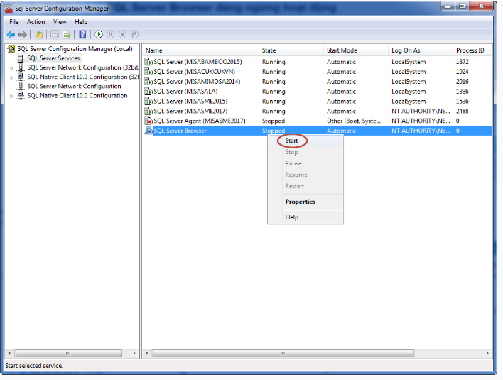
Task: Click Stopped state of SQL Server Agent row
Action: coord(274,121)
